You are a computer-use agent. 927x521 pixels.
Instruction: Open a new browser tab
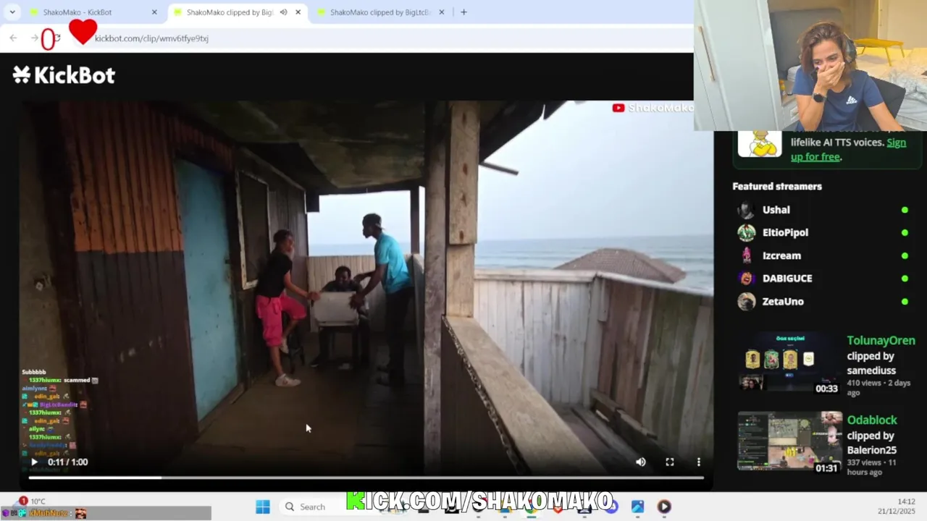pos(463,12)
